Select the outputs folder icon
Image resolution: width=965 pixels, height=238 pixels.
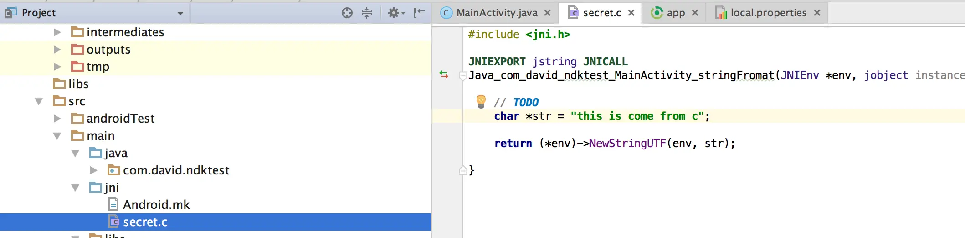(x=77, y=49)
